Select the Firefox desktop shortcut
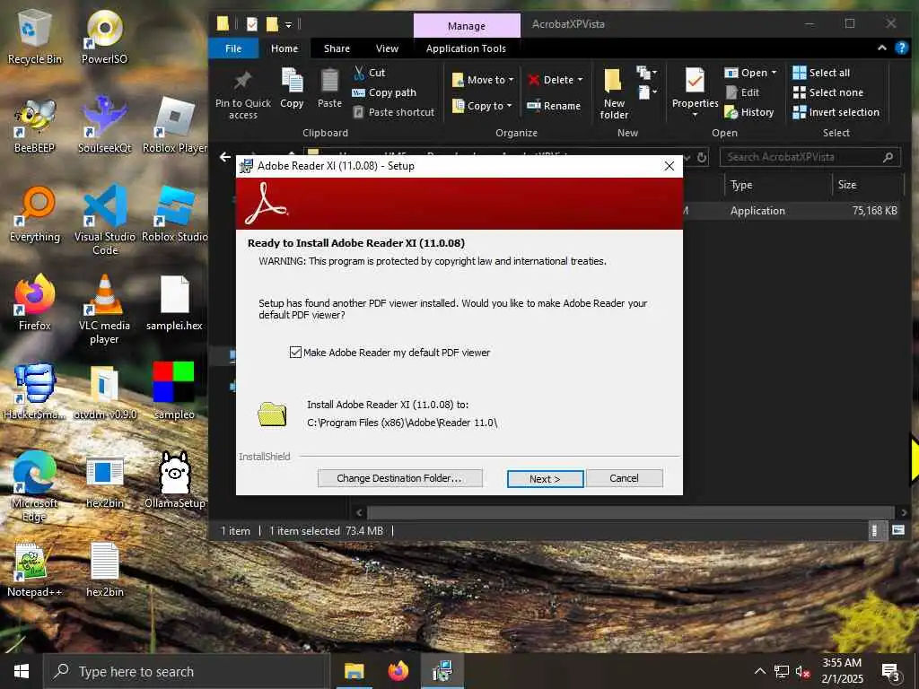The width and height of the screenshot is (919, 689). 35,302
